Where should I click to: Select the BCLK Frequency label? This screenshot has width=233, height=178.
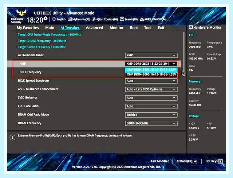click(x=31, y=72)
